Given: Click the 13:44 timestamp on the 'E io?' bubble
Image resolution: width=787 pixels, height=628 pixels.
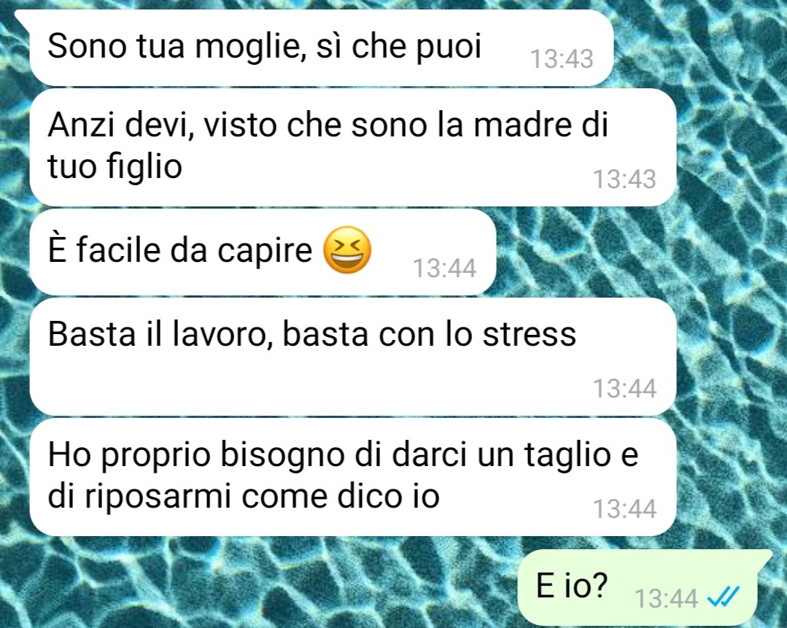Looking at the screenshot, I should [x=666, y=598].
